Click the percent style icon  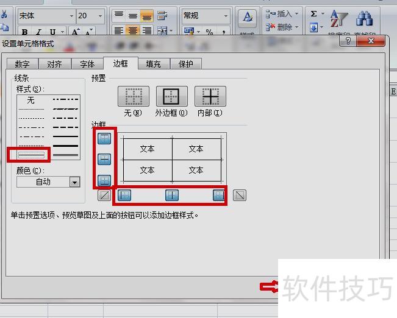(209, 32)
